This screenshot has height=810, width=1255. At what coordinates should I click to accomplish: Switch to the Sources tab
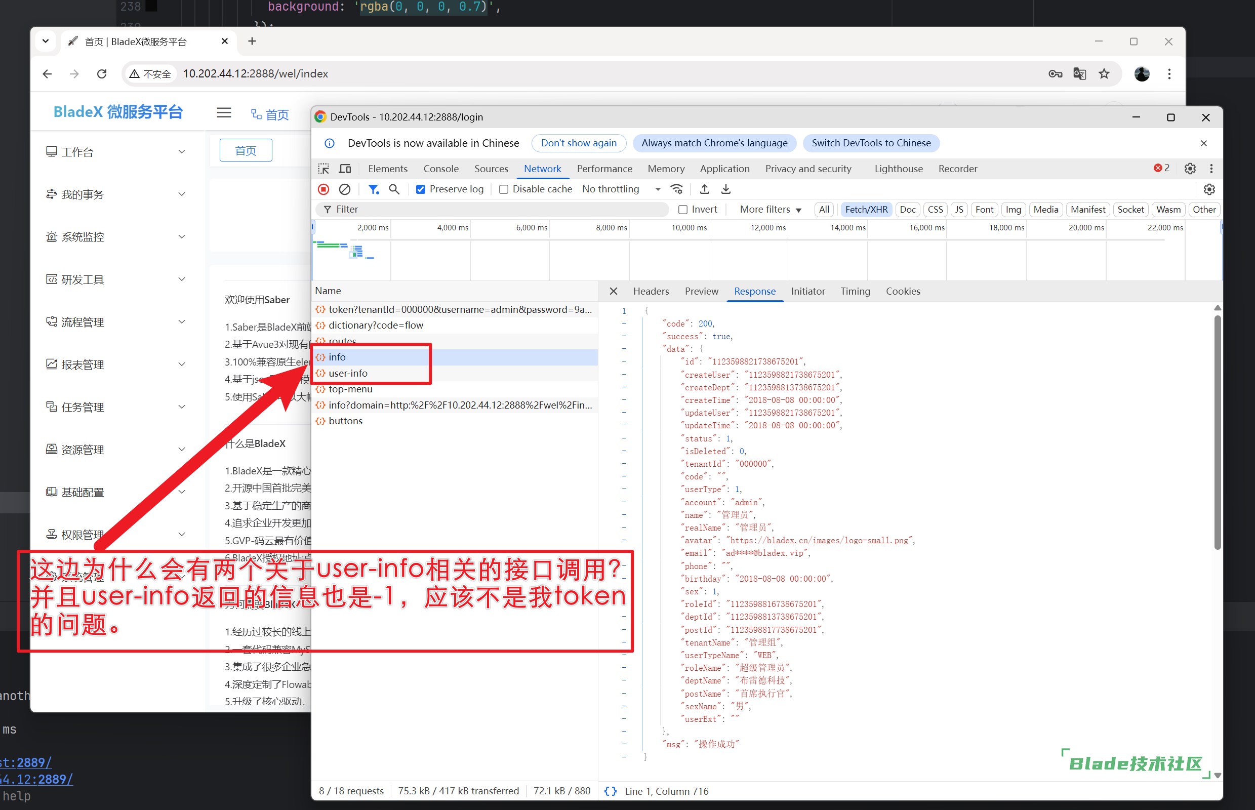click(x=491, y=169)
